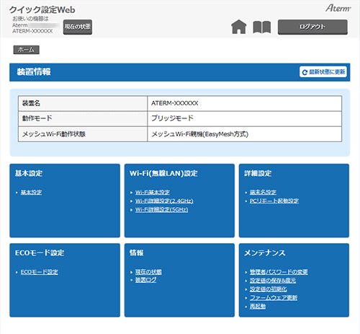The height and width of the screenshot is (334, 360).
Task: Click the 動作モード label cell
Action: 83,118
